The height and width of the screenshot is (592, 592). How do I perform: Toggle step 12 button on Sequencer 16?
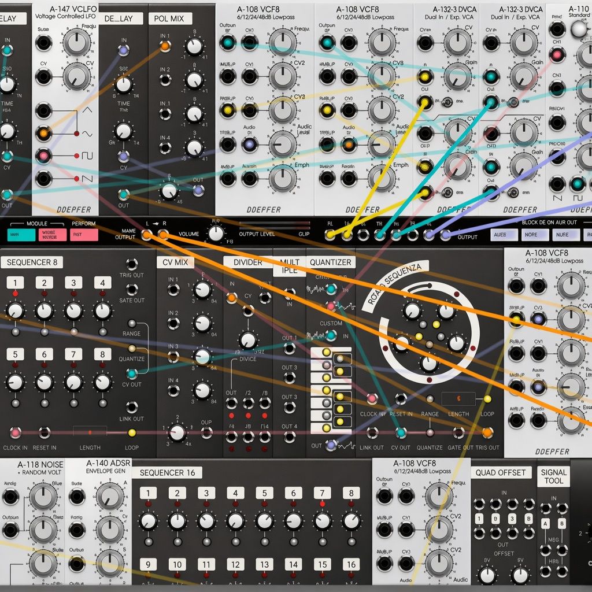tap(235, 564)
